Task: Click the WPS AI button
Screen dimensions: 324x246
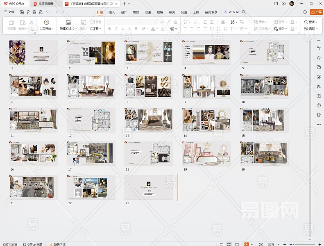Action: tap(231, 12)
